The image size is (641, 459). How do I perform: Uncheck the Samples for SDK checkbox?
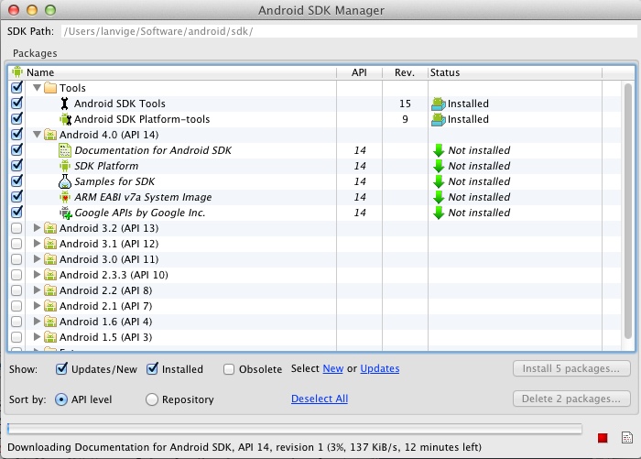point(16,180)
